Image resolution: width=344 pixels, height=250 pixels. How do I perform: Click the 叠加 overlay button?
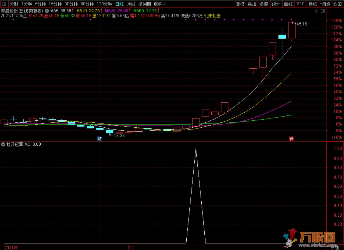252,4
